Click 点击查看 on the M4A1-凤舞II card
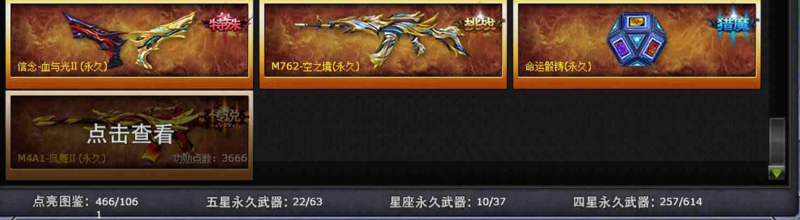Image resolution: width=800 pixels, height=220 pixels. click(x=130, y=134)
